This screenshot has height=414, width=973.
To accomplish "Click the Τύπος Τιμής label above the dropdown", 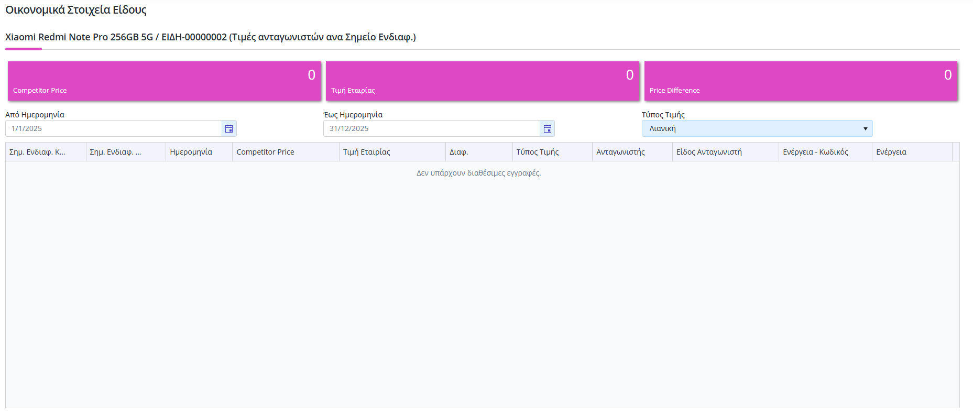I will pyautogui.click(x=663, y=115).
